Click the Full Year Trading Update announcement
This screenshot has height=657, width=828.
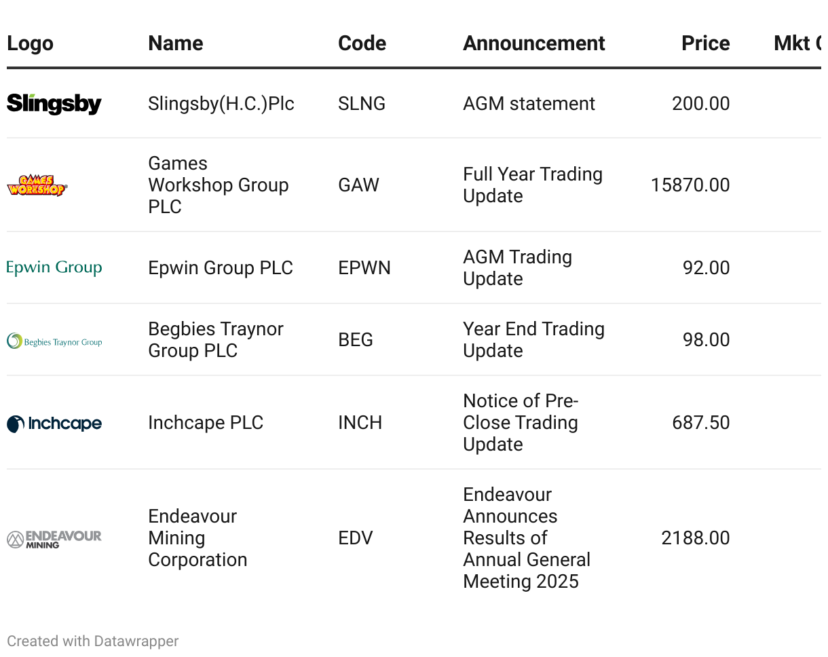532,185
